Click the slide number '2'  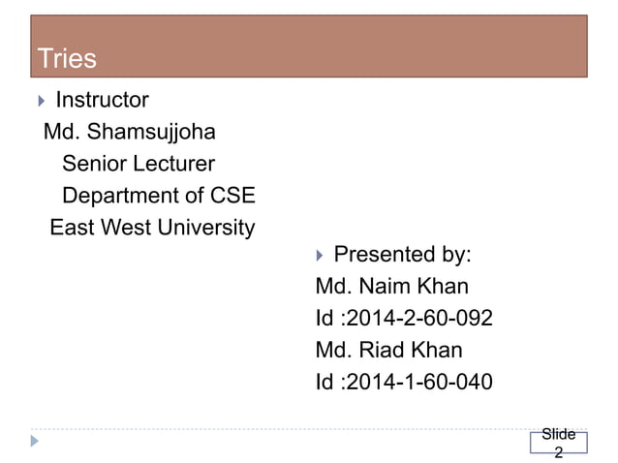pos(558,451)
